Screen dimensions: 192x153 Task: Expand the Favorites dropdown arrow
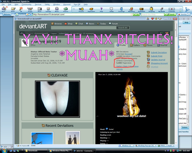pos(189,15)
